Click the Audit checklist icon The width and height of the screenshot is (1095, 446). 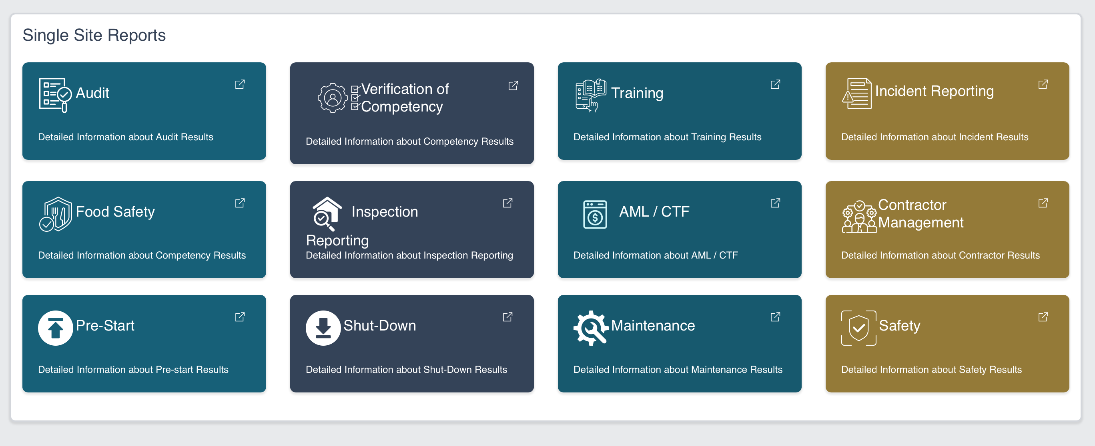click(x=55, y=95)
